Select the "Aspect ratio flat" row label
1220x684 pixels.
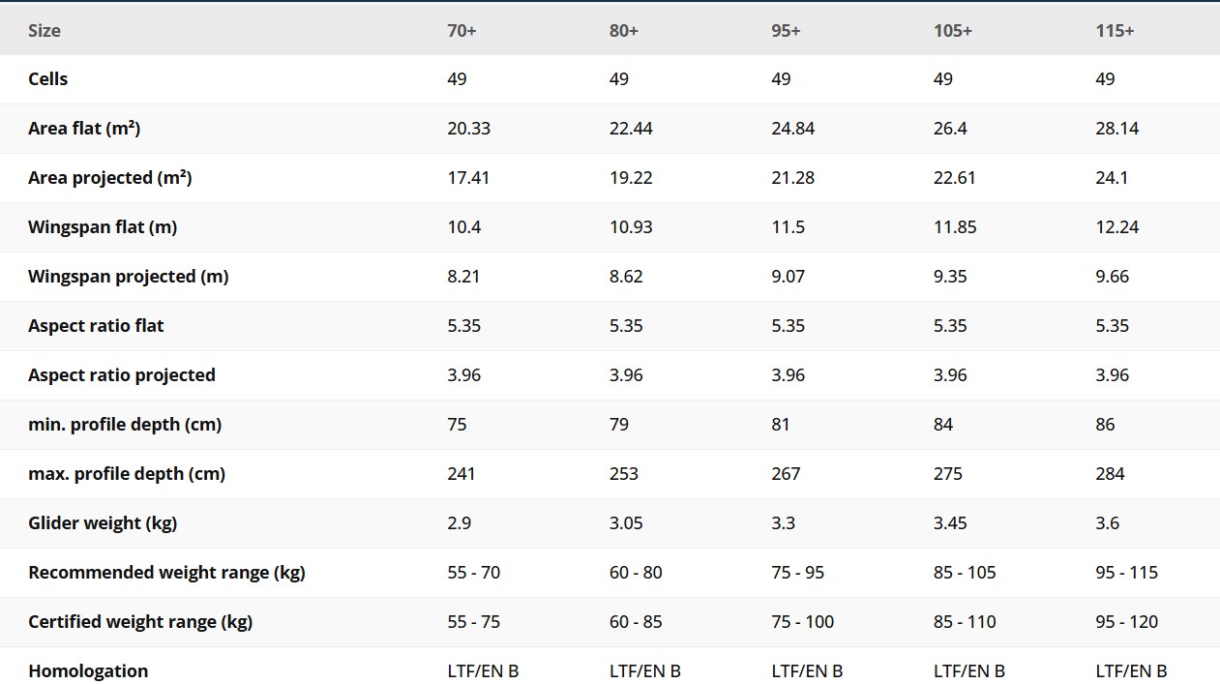click(x=96, y=326)
